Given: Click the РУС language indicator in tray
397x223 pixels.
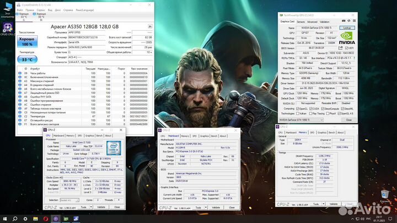Looking at the screenshot, I should tap(369, 219).
